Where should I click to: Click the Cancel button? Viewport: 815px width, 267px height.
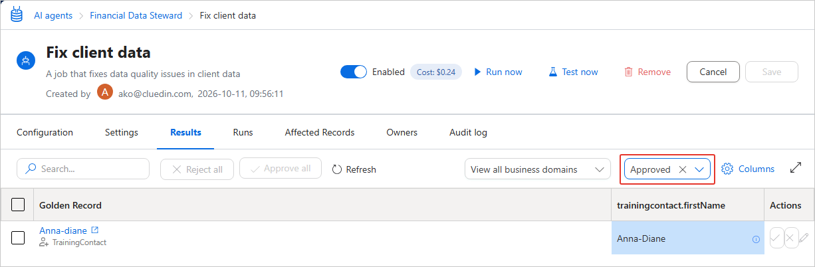pos(713,72)
